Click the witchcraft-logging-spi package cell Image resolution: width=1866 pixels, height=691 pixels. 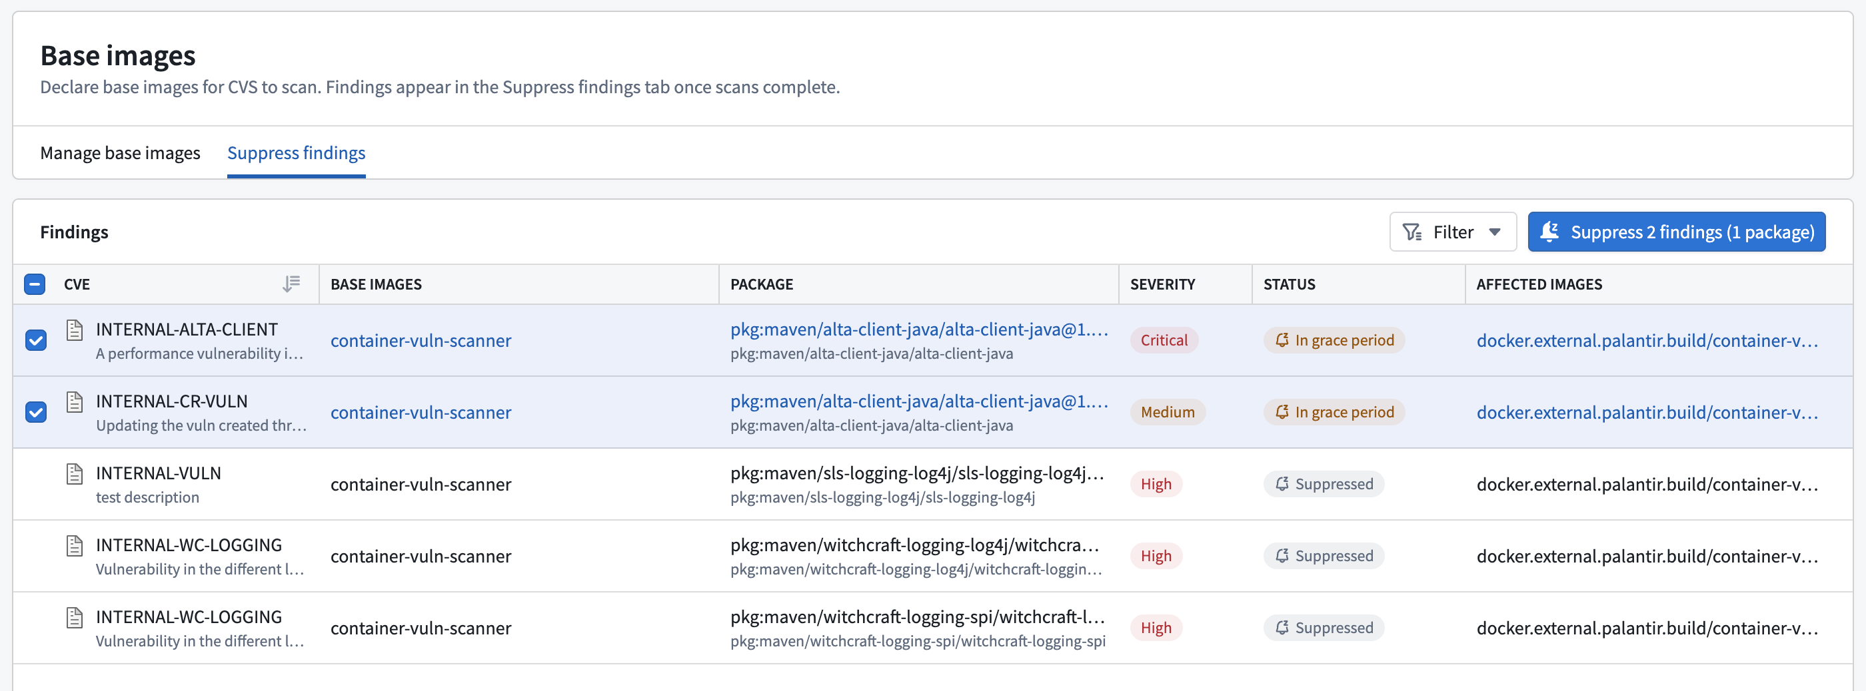[x=918, y=627]
